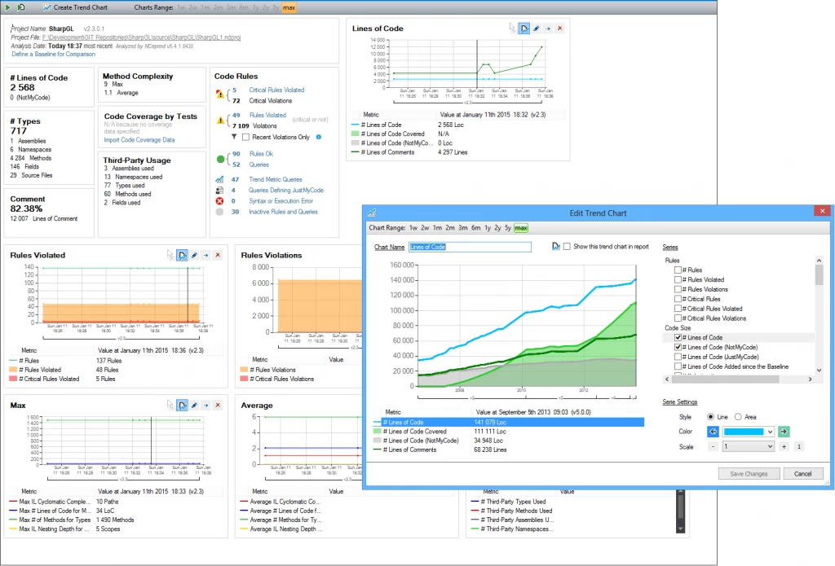Click the blue arrow export icon on Rules Violated chart
The height and width of the screenshot is (566, 835).
coord(205,255)
